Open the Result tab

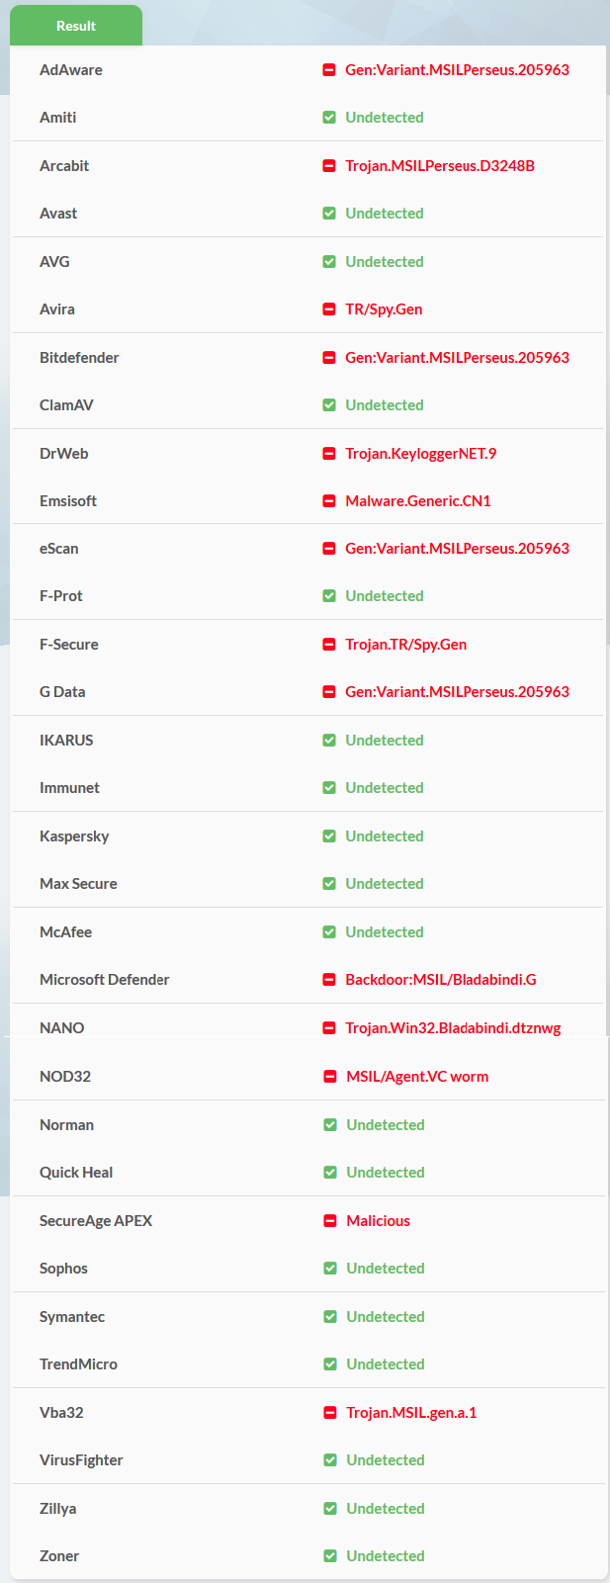click(x=76, y=26)
